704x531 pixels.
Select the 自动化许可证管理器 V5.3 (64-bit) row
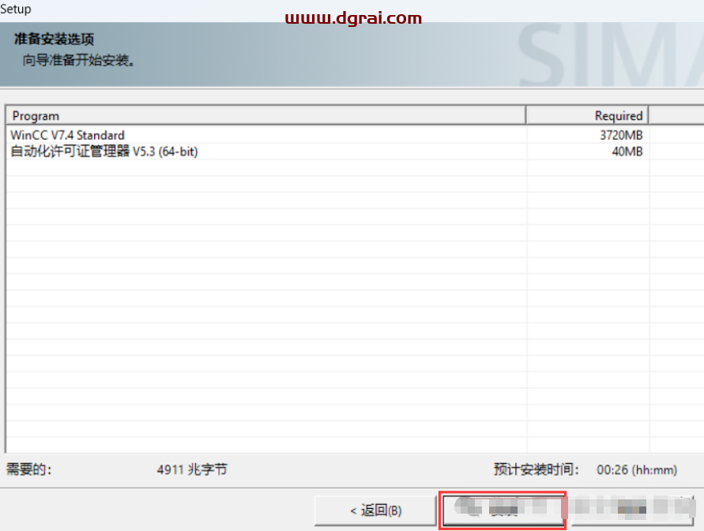tap(104, 151)
